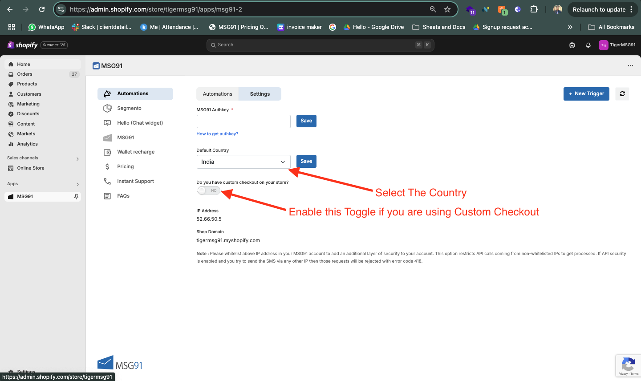Click the Shopify logo
Viewport: 641px width, 381px height.
[22, 45]
